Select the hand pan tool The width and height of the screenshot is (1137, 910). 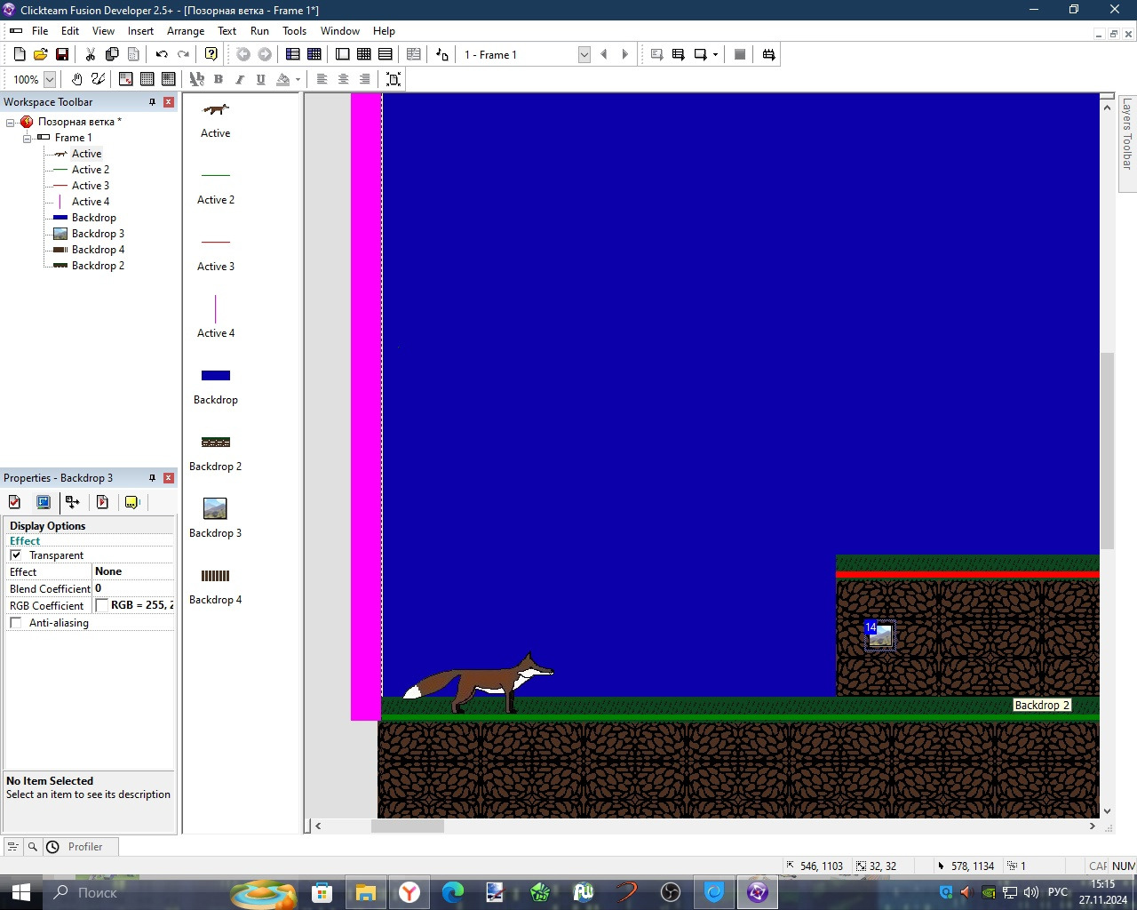tap(77, 79)
